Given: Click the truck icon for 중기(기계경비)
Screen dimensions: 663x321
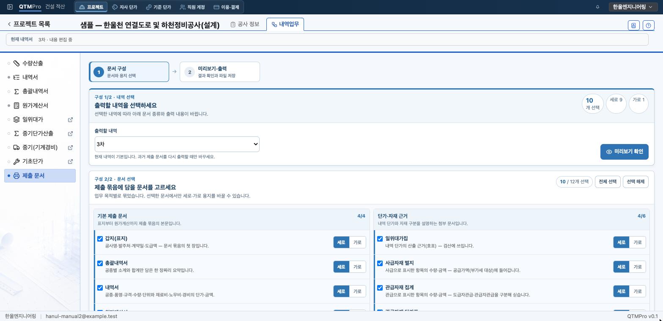Looking at the screenshot, I should tap(16, 147).
